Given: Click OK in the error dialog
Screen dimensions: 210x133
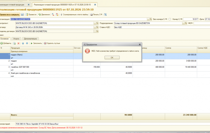Looking at the screenshot, I should coord(112,57).
